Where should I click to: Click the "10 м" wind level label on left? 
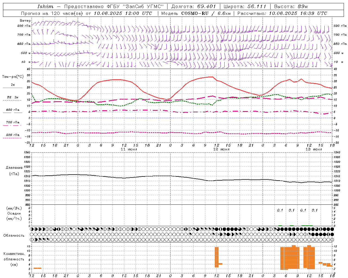pyautogui.click(x=26, y=62)
